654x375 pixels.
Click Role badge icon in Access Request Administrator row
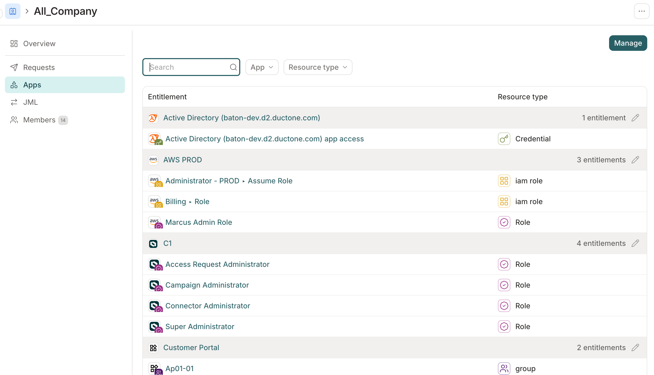504,264
